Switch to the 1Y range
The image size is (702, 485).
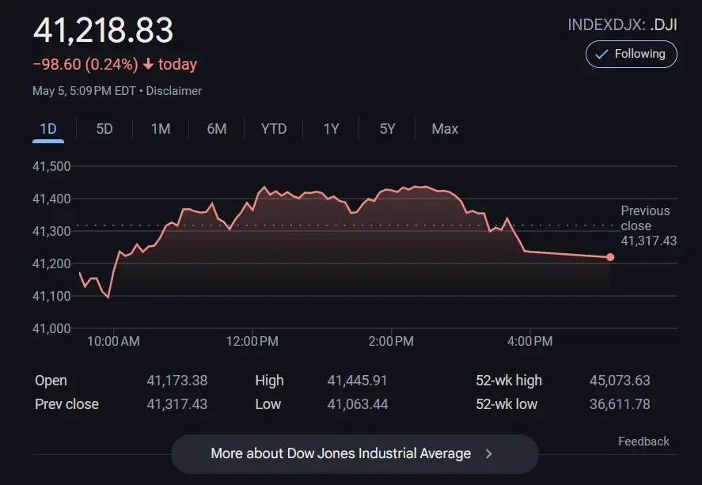point(331,129)
